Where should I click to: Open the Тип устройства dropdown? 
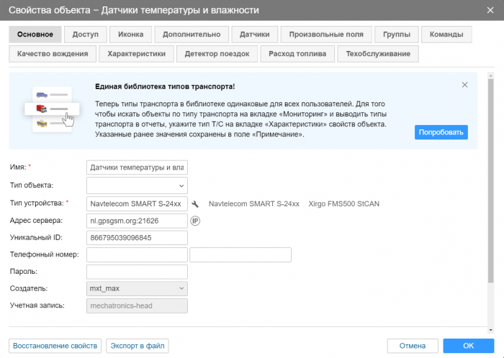137,203
